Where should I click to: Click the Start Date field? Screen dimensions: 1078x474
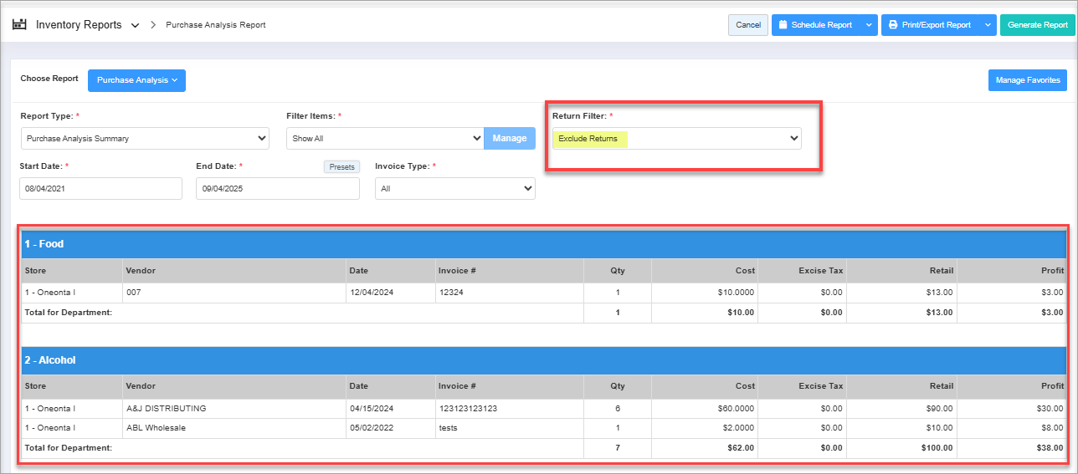[100, 189]
